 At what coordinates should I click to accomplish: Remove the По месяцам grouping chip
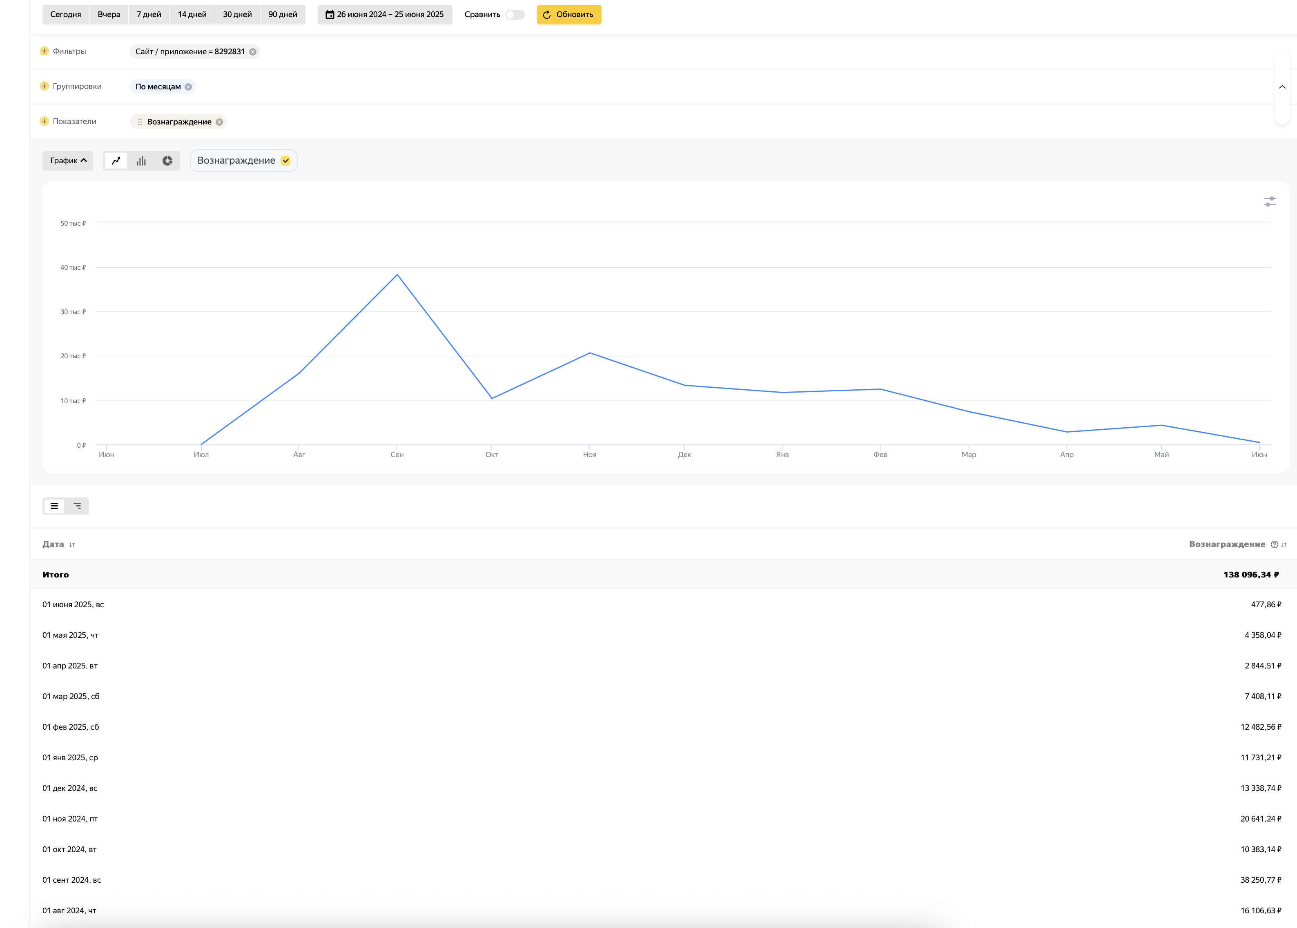[x=188, y=87]
